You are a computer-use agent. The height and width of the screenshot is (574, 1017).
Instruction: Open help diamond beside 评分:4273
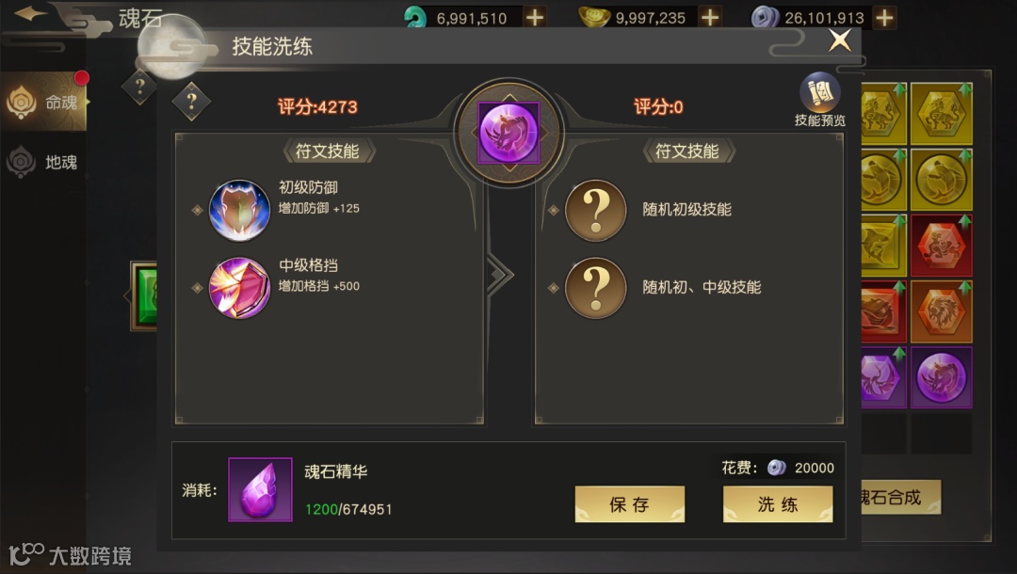[191, 101]
